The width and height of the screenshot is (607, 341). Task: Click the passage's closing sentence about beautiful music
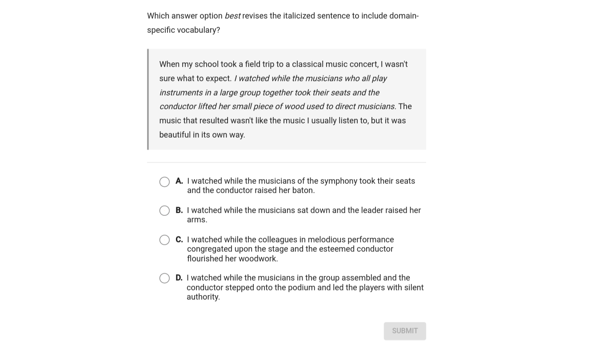point(286,120)
